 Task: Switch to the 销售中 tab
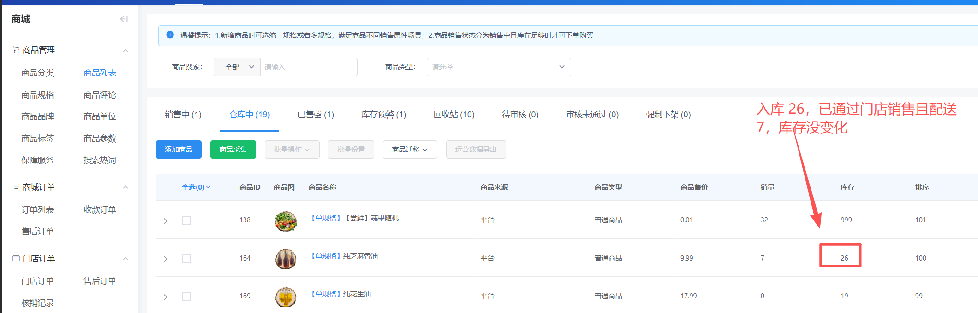[x=183, y=115]
